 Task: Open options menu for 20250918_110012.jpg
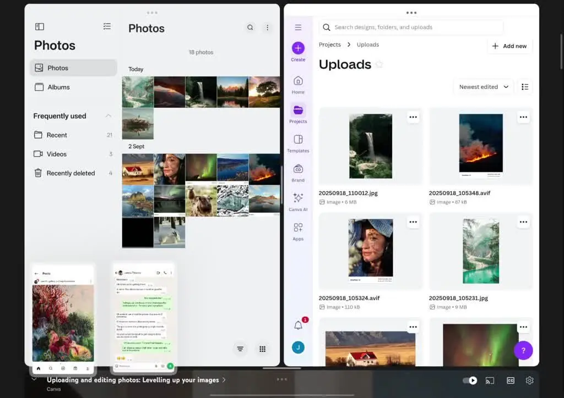(x=413, y=117)
